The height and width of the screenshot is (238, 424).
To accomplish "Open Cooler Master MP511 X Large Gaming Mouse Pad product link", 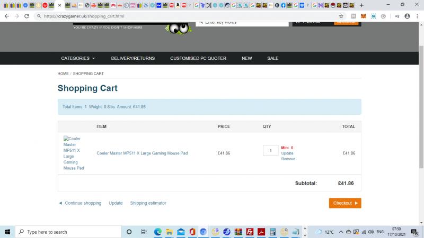I will (142, 153).
